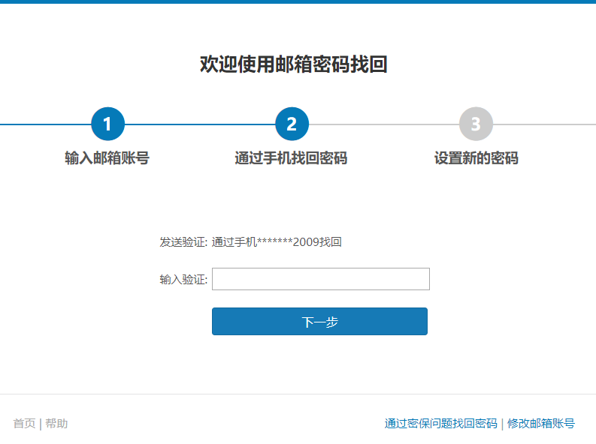This screenshot has width=596, height=444.
Task: Choose 通过密保问题找回密码 link
Action: [x=440, y=424]
